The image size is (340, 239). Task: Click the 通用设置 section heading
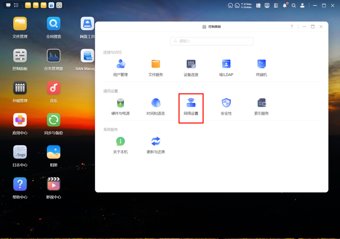(x=110, y=91)
